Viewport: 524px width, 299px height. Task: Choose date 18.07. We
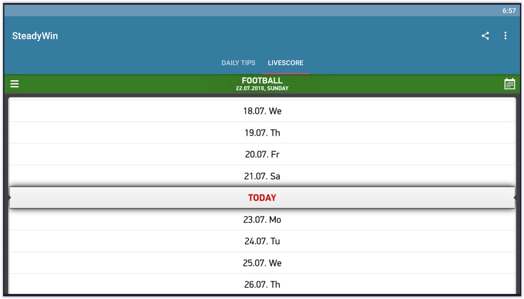click(262, 111)
